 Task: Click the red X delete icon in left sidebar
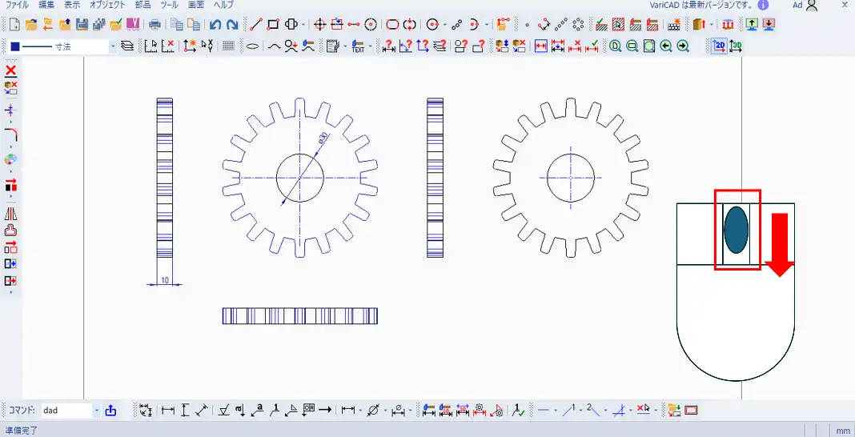pyautogui.click(x=11, y=71)
